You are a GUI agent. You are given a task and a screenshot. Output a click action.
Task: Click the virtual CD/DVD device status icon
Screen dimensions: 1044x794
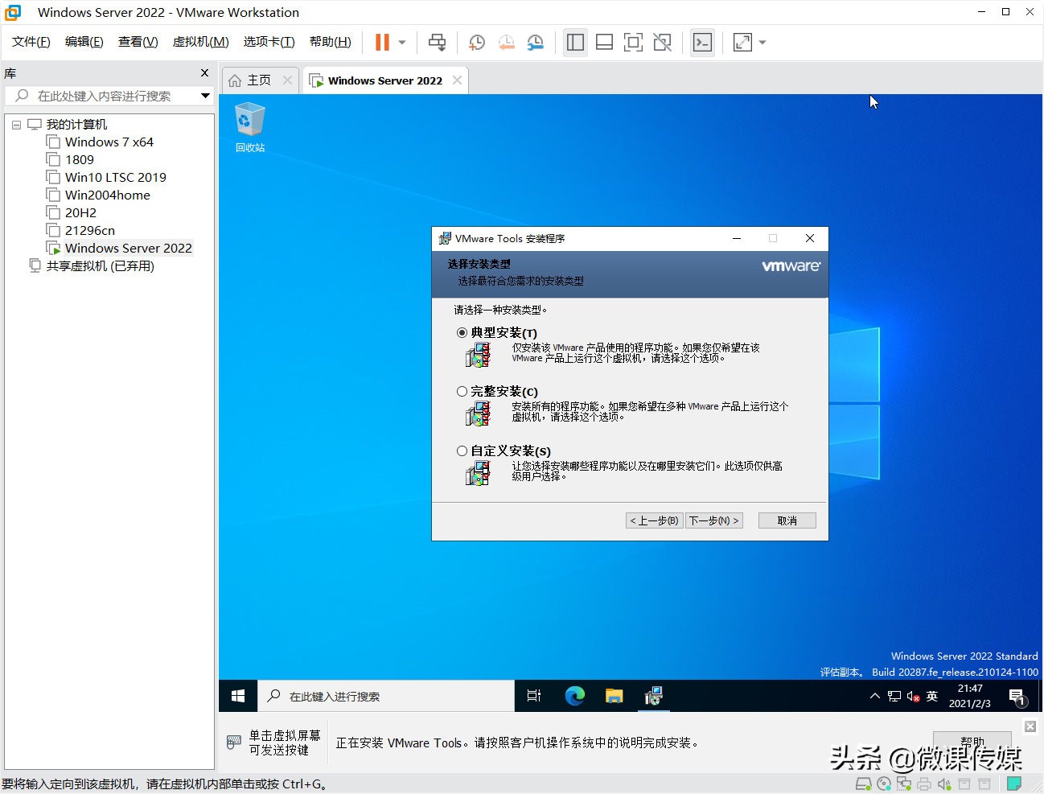(x=883, y=783)
